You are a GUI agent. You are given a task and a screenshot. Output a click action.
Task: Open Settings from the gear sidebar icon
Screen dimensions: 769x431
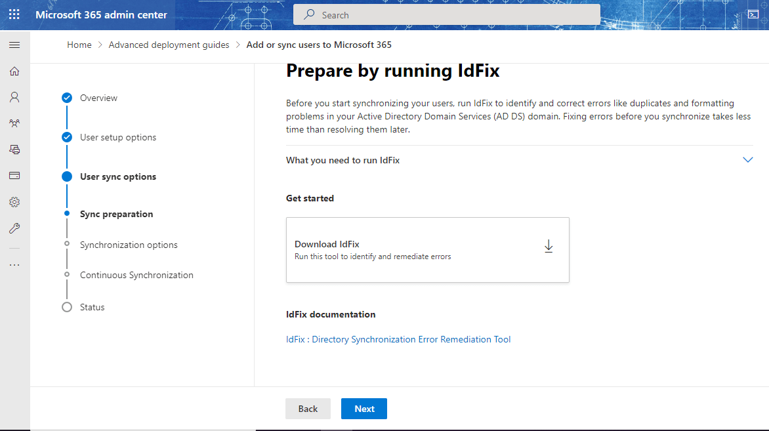coord(14,202)
